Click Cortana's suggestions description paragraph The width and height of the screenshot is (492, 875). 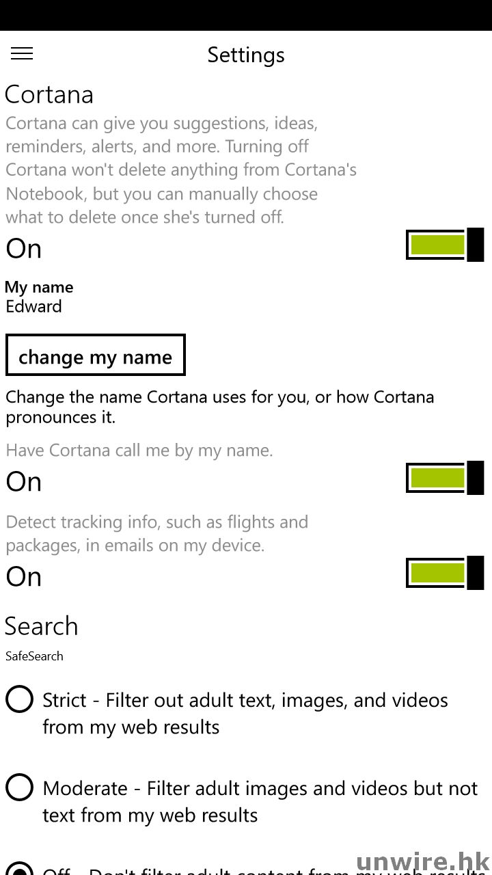pos(181,170)
